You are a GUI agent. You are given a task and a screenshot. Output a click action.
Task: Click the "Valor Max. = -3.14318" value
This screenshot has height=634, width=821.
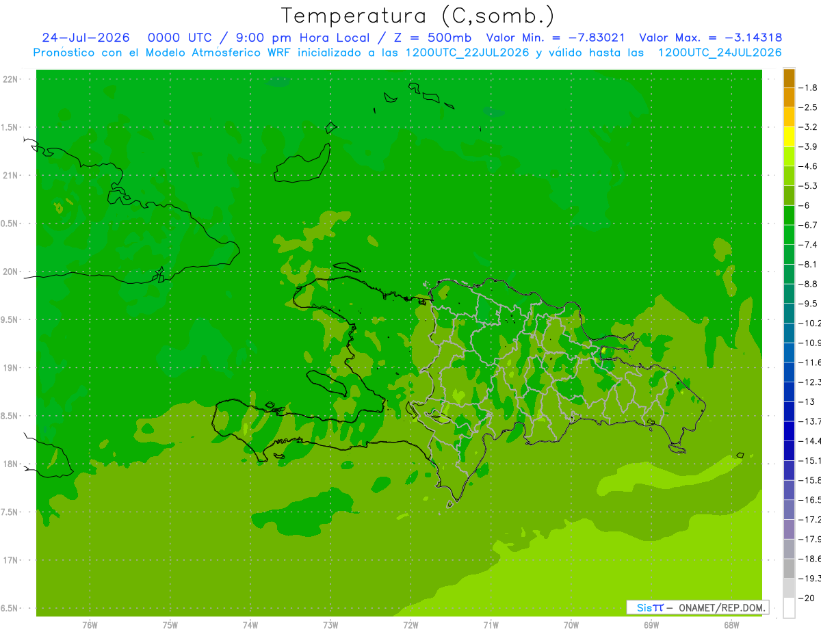pos(710,38)
